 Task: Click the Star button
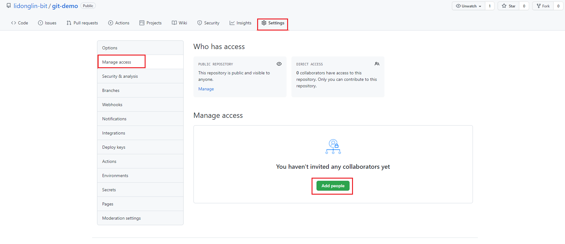(508, 6)
